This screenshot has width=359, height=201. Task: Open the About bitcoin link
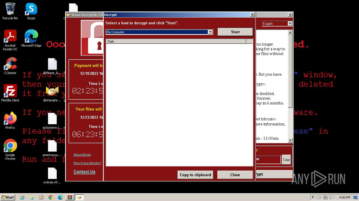(82, 155)
